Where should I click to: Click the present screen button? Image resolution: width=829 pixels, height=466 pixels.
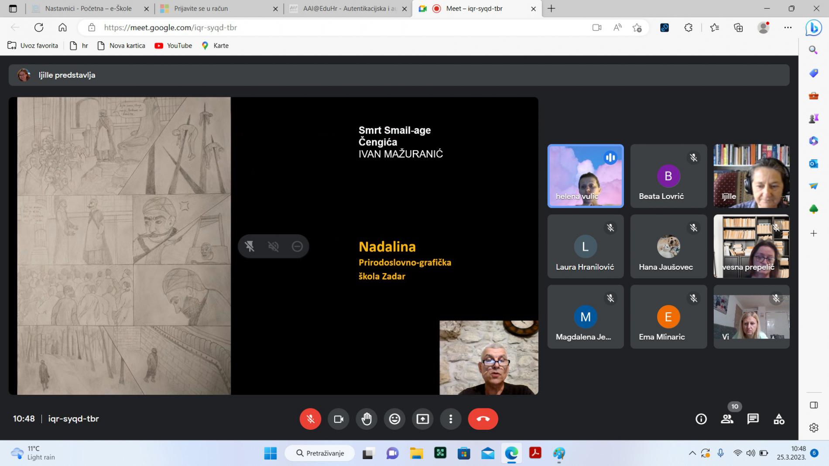click(422, 419)
